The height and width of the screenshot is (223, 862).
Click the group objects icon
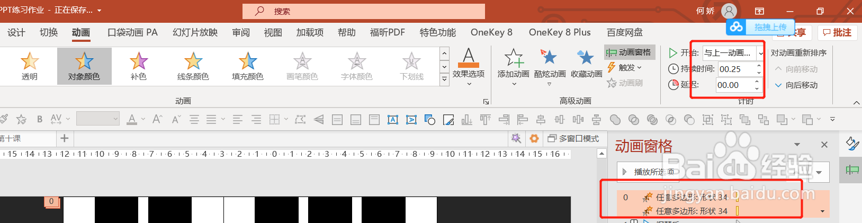[708, 120]
